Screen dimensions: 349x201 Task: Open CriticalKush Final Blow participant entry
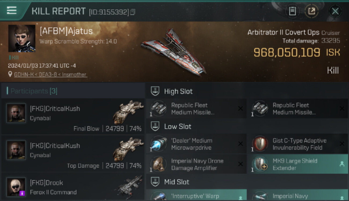[73, 117]
